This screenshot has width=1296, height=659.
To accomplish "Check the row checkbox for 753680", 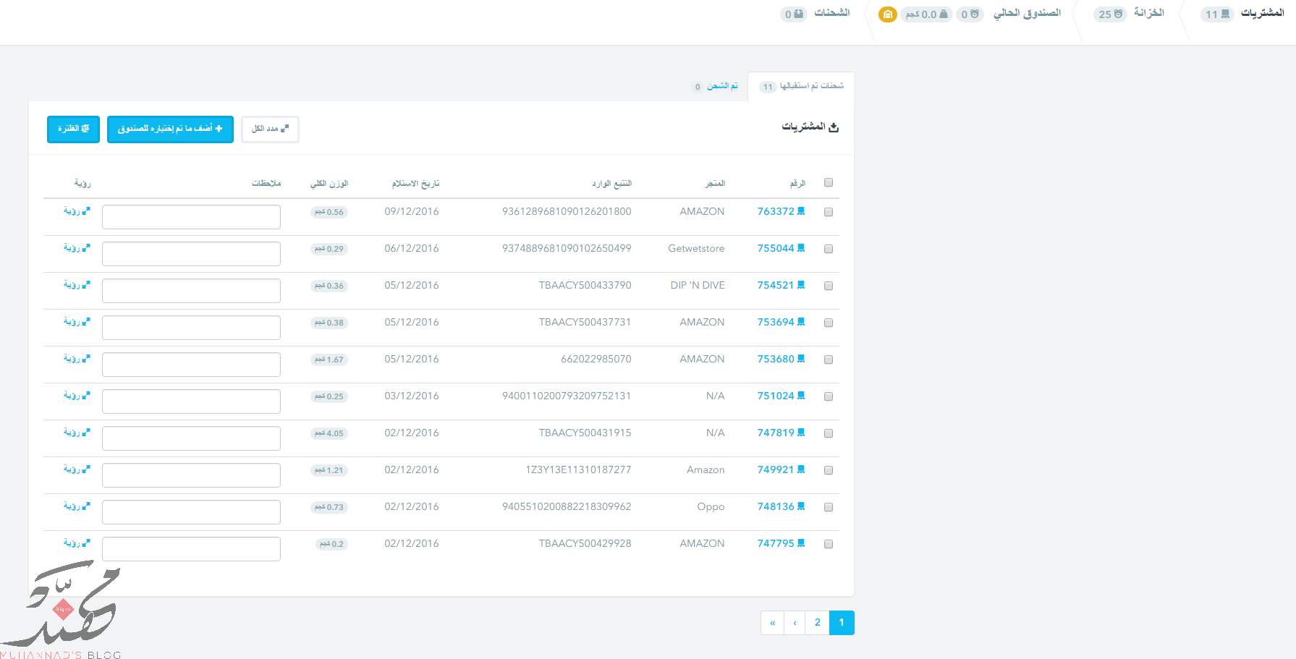I will (829, 360).
